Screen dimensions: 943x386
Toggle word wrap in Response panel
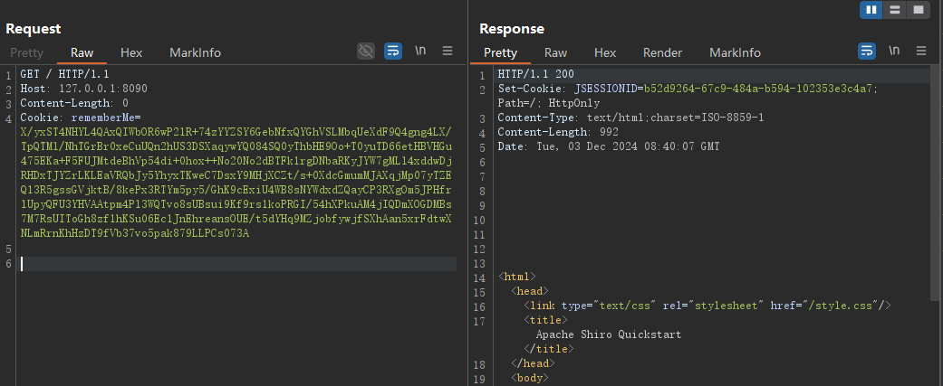[x=867, y=51]
